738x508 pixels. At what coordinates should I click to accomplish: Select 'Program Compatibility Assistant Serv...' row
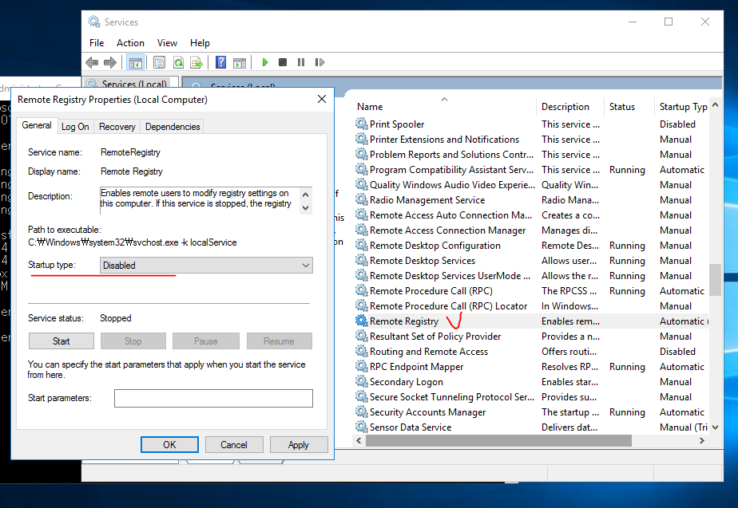coord(531,170)
